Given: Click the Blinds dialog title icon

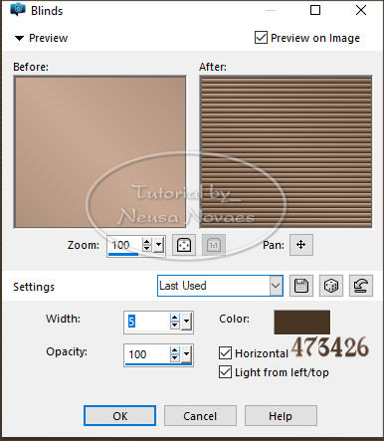Looking at the screenshot, I should 18,10.
